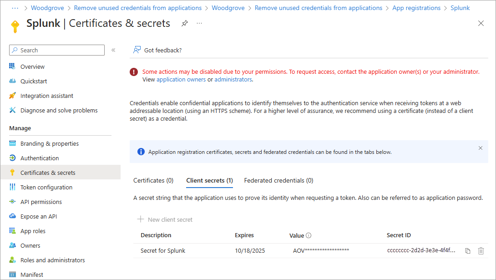The width and height of the screenshot is (496, 280).
Task: Expand the breadcrumb ellipsis at top
Action: tap(15, 8)
